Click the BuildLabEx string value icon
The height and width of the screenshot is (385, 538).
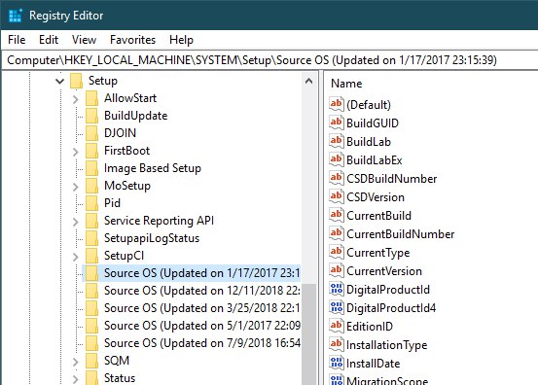pos(337,159)
